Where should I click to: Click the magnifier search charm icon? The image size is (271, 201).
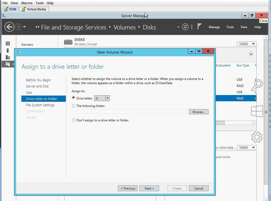point(257,85)
